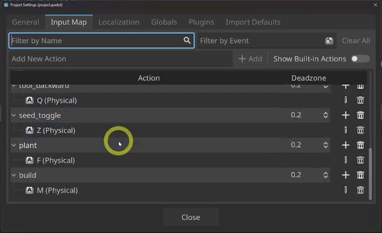Add an event to seed_toggle action

point(345,115)
